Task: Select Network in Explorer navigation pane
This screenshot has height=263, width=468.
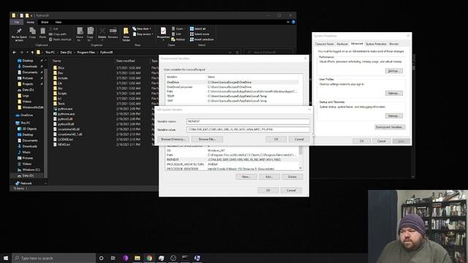Action: click(26, 183)
